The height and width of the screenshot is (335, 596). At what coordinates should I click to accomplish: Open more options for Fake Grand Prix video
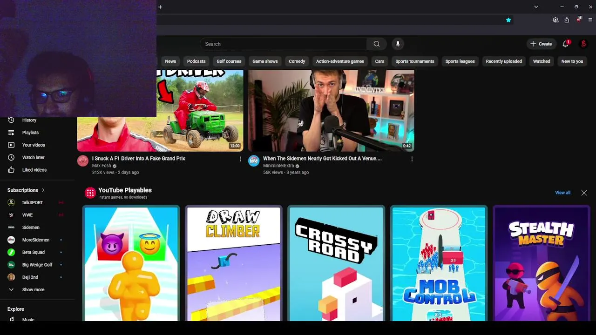pyautogui.click(x=241, y=159)
